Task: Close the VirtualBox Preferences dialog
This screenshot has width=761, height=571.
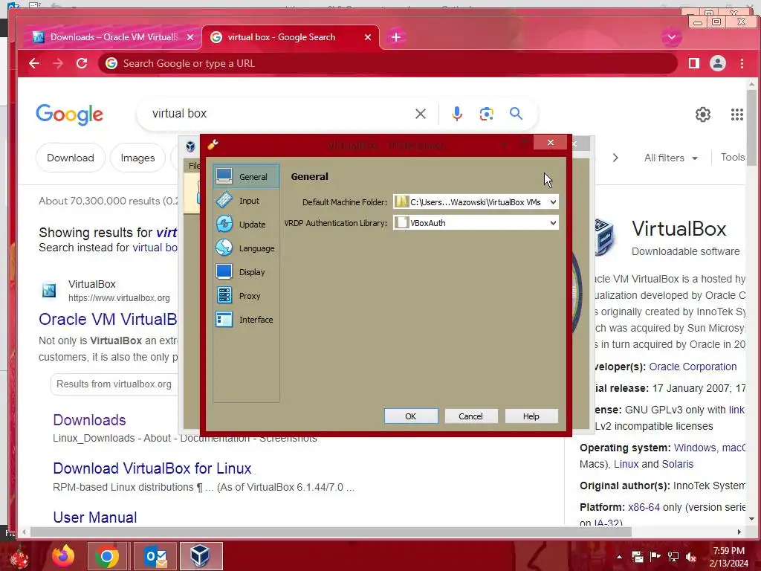Action: point(551,142)
